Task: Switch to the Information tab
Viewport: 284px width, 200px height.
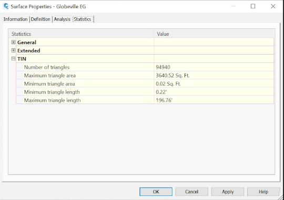Action: pyautogui.click(x=16, y=19)
